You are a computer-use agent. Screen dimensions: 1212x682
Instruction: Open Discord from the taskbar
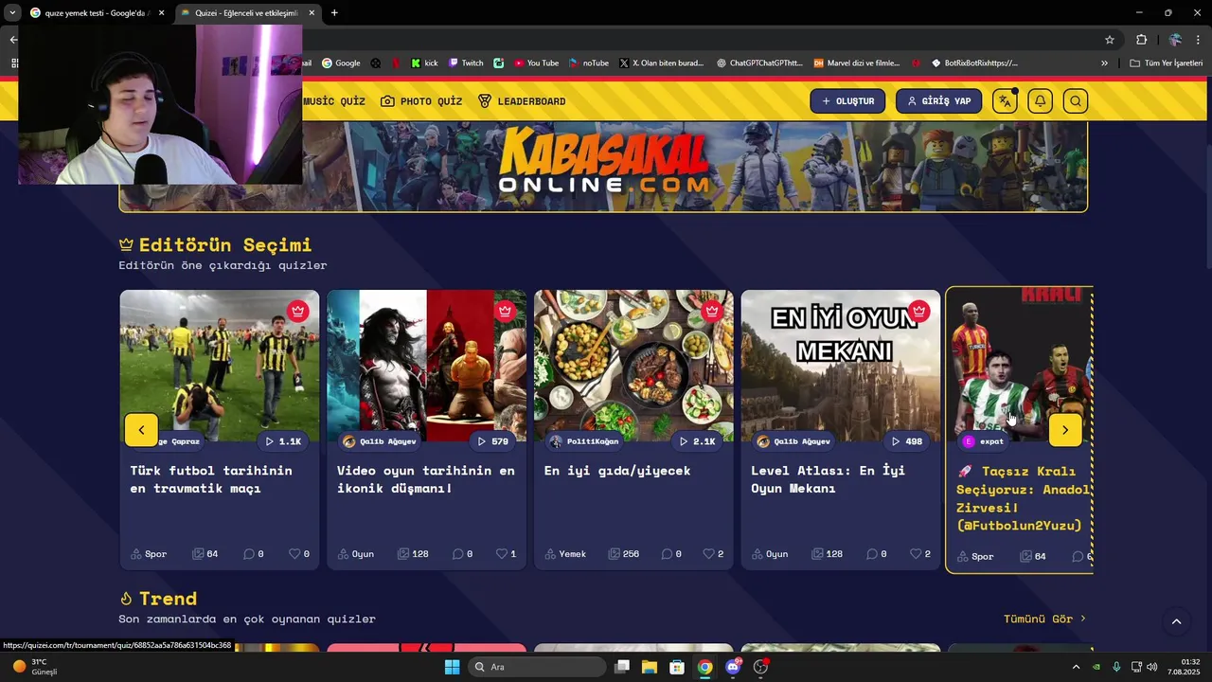click(733, 667)
